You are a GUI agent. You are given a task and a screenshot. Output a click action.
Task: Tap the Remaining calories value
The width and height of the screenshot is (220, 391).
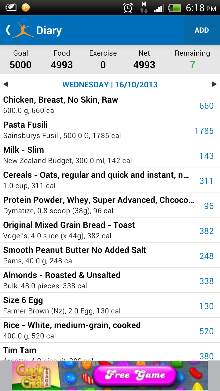point(192,65)
